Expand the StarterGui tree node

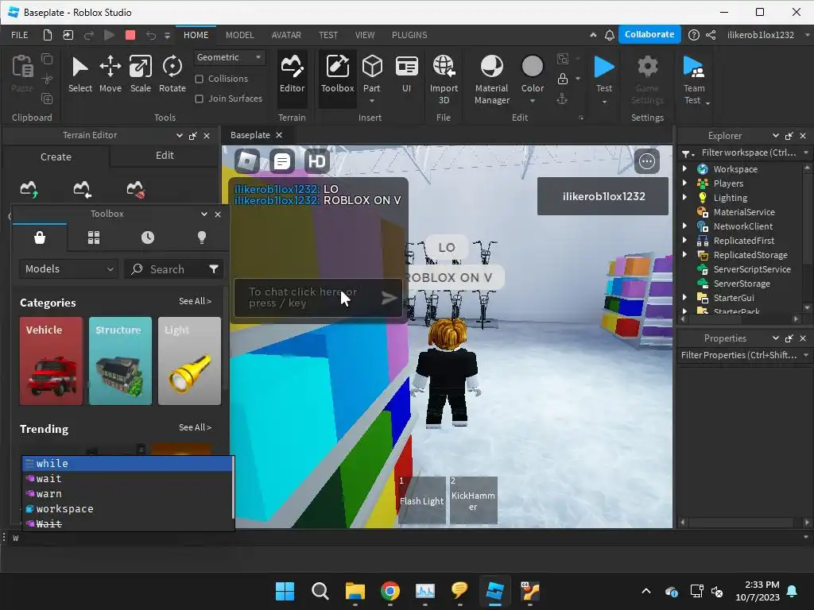coord(684,297)
